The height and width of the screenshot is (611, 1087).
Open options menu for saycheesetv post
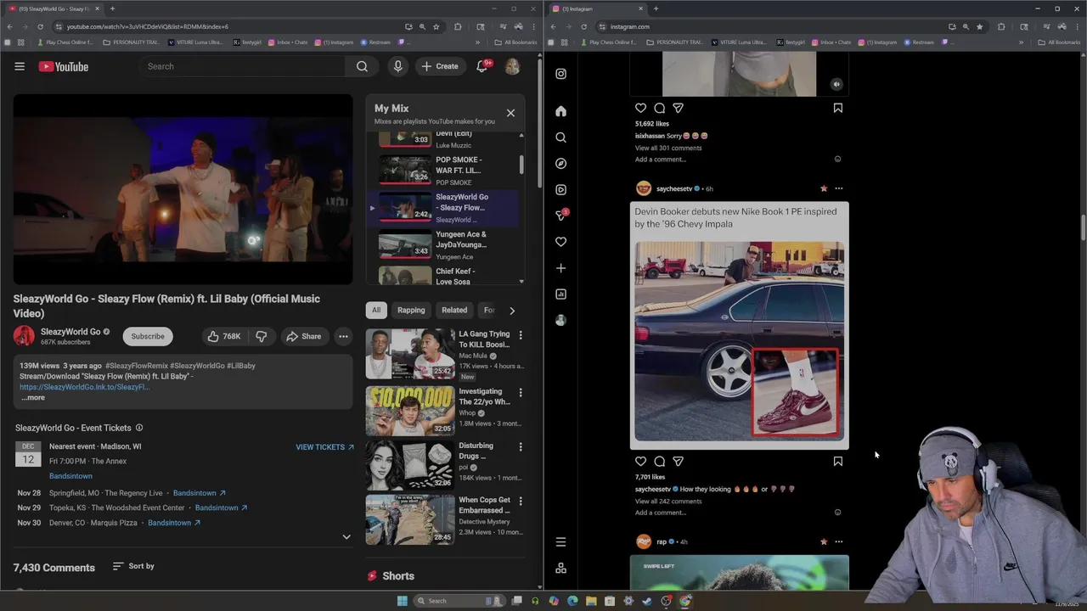coord(838,188)
